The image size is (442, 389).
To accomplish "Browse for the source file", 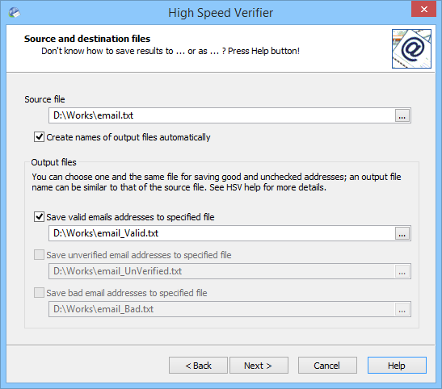I will (402, 115).
